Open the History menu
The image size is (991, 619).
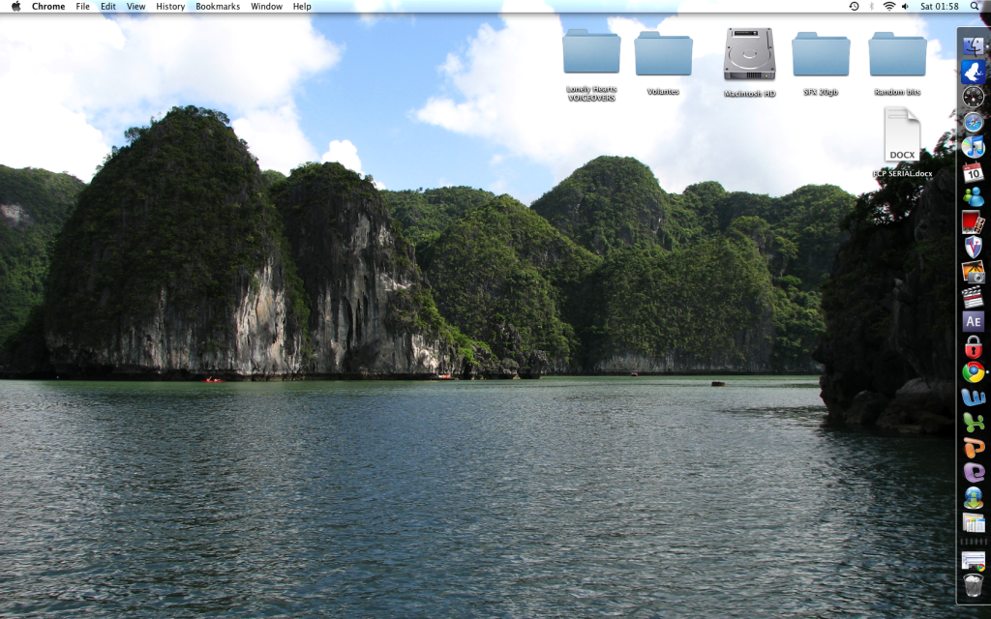pos(170,7)
